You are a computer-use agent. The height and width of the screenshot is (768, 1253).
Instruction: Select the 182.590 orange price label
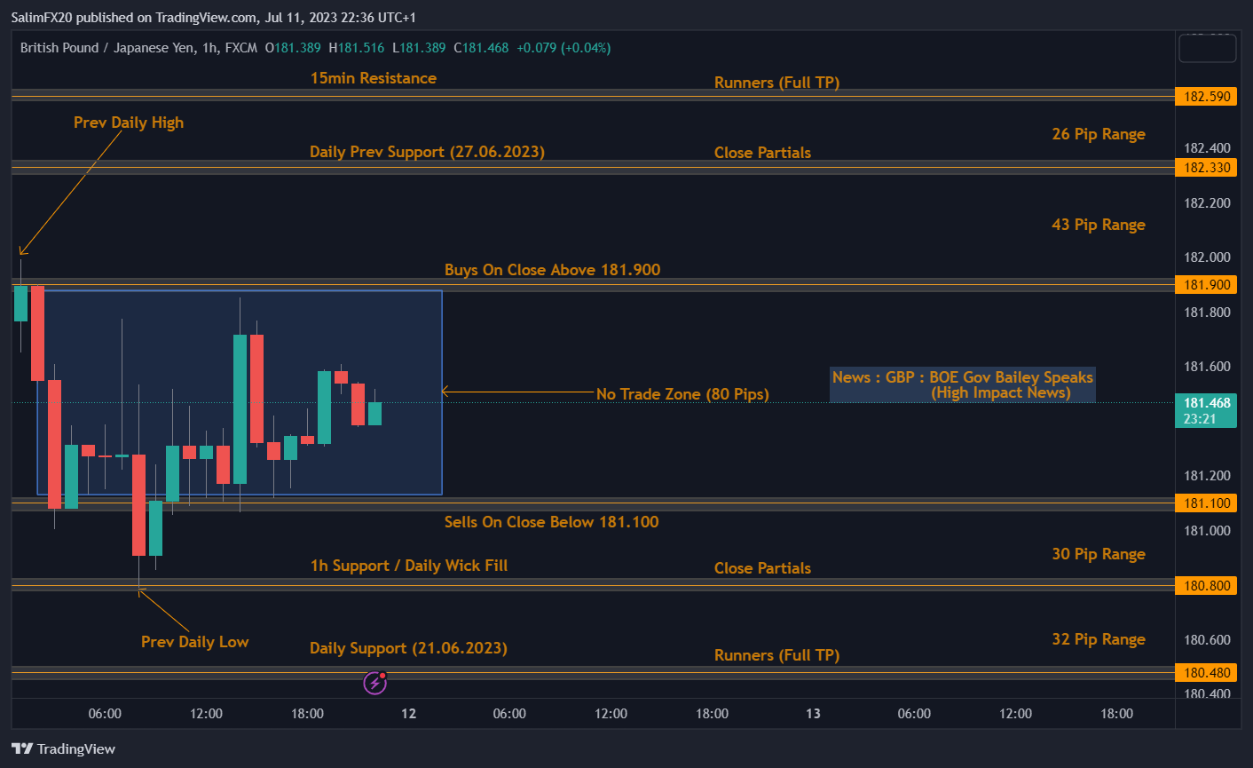1206,96
